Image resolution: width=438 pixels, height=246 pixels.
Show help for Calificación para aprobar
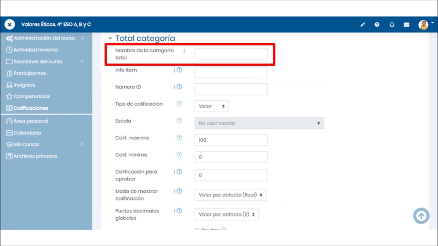pos(179,172)
